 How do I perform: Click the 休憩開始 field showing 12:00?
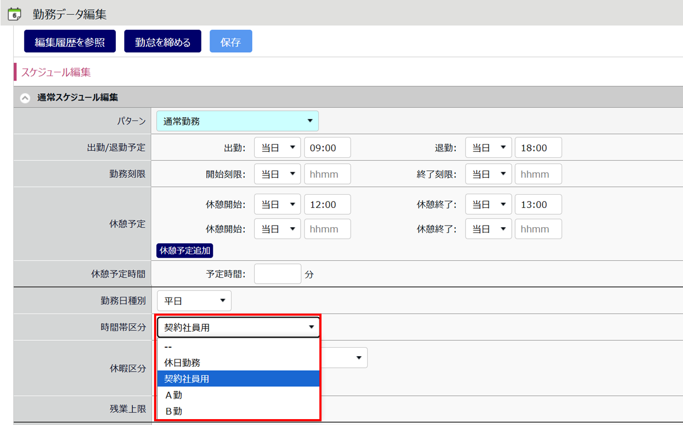pos(327,205)
